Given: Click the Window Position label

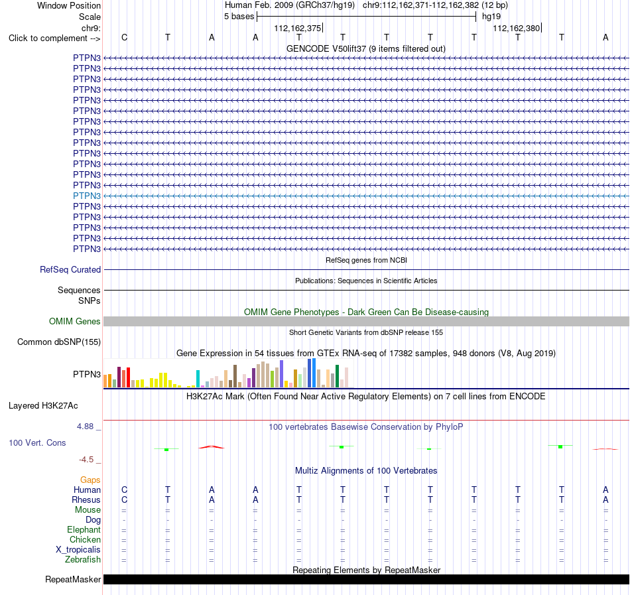Looking at the screenshot, I should (x=69, y=5).
